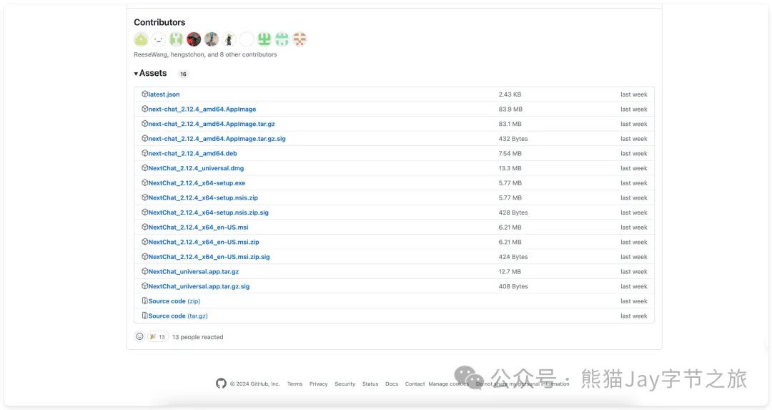The width and height of the screenshot is (772, 410).
Task: Download NextChat_2.12.4_x64_en-US.msi.zip
Action: pyautogui.click(x=204, y=243)
